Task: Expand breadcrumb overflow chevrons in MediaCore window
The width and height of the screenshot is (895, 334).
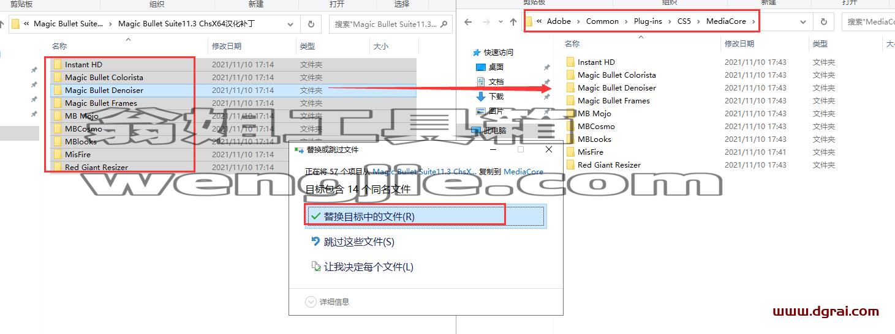Action: (539, 21)
